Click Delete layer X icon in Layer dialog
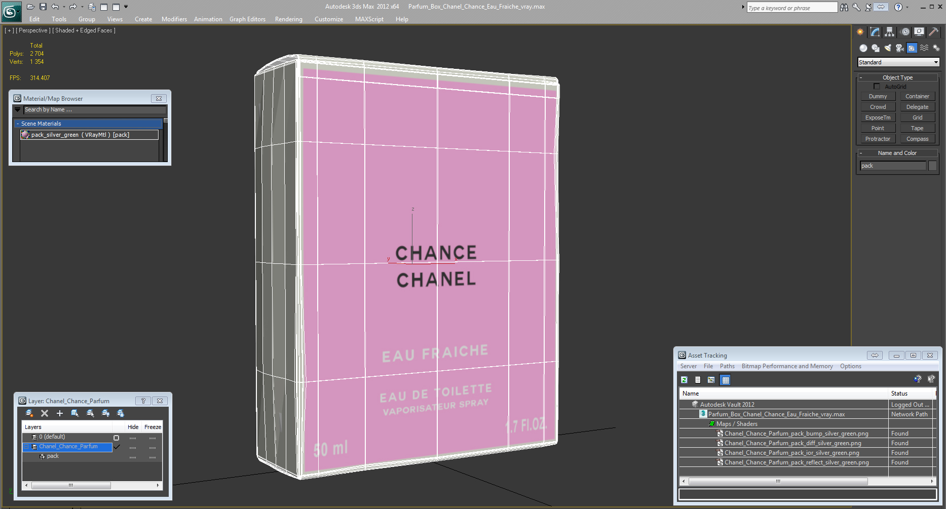Screen dimensions: 946x509 [45, 413]
